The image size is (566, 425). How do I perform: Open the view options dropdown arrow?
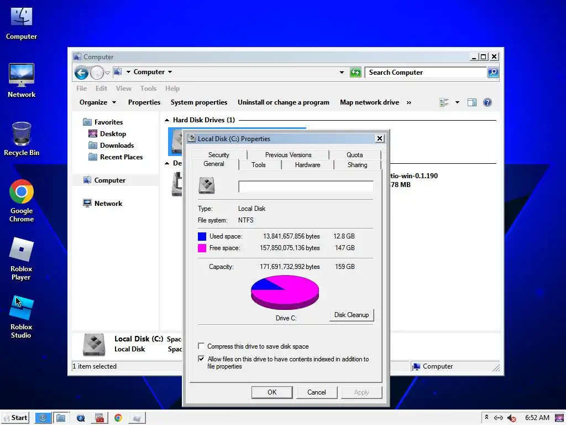click(x=457, y=102)
